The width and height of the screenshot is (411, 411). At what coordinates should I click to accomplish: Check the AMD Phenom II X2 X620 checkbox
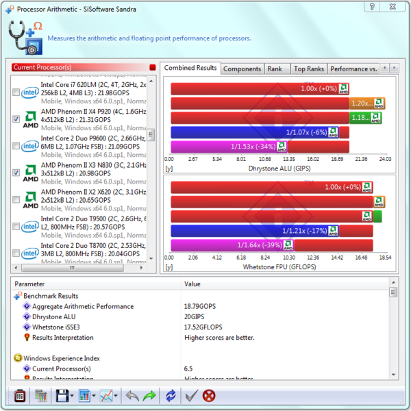16,199
